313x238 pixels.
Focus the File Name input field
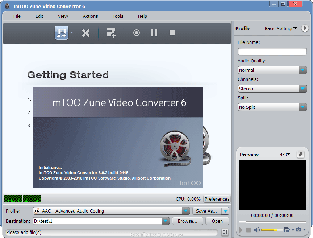[x=272, y=52]
